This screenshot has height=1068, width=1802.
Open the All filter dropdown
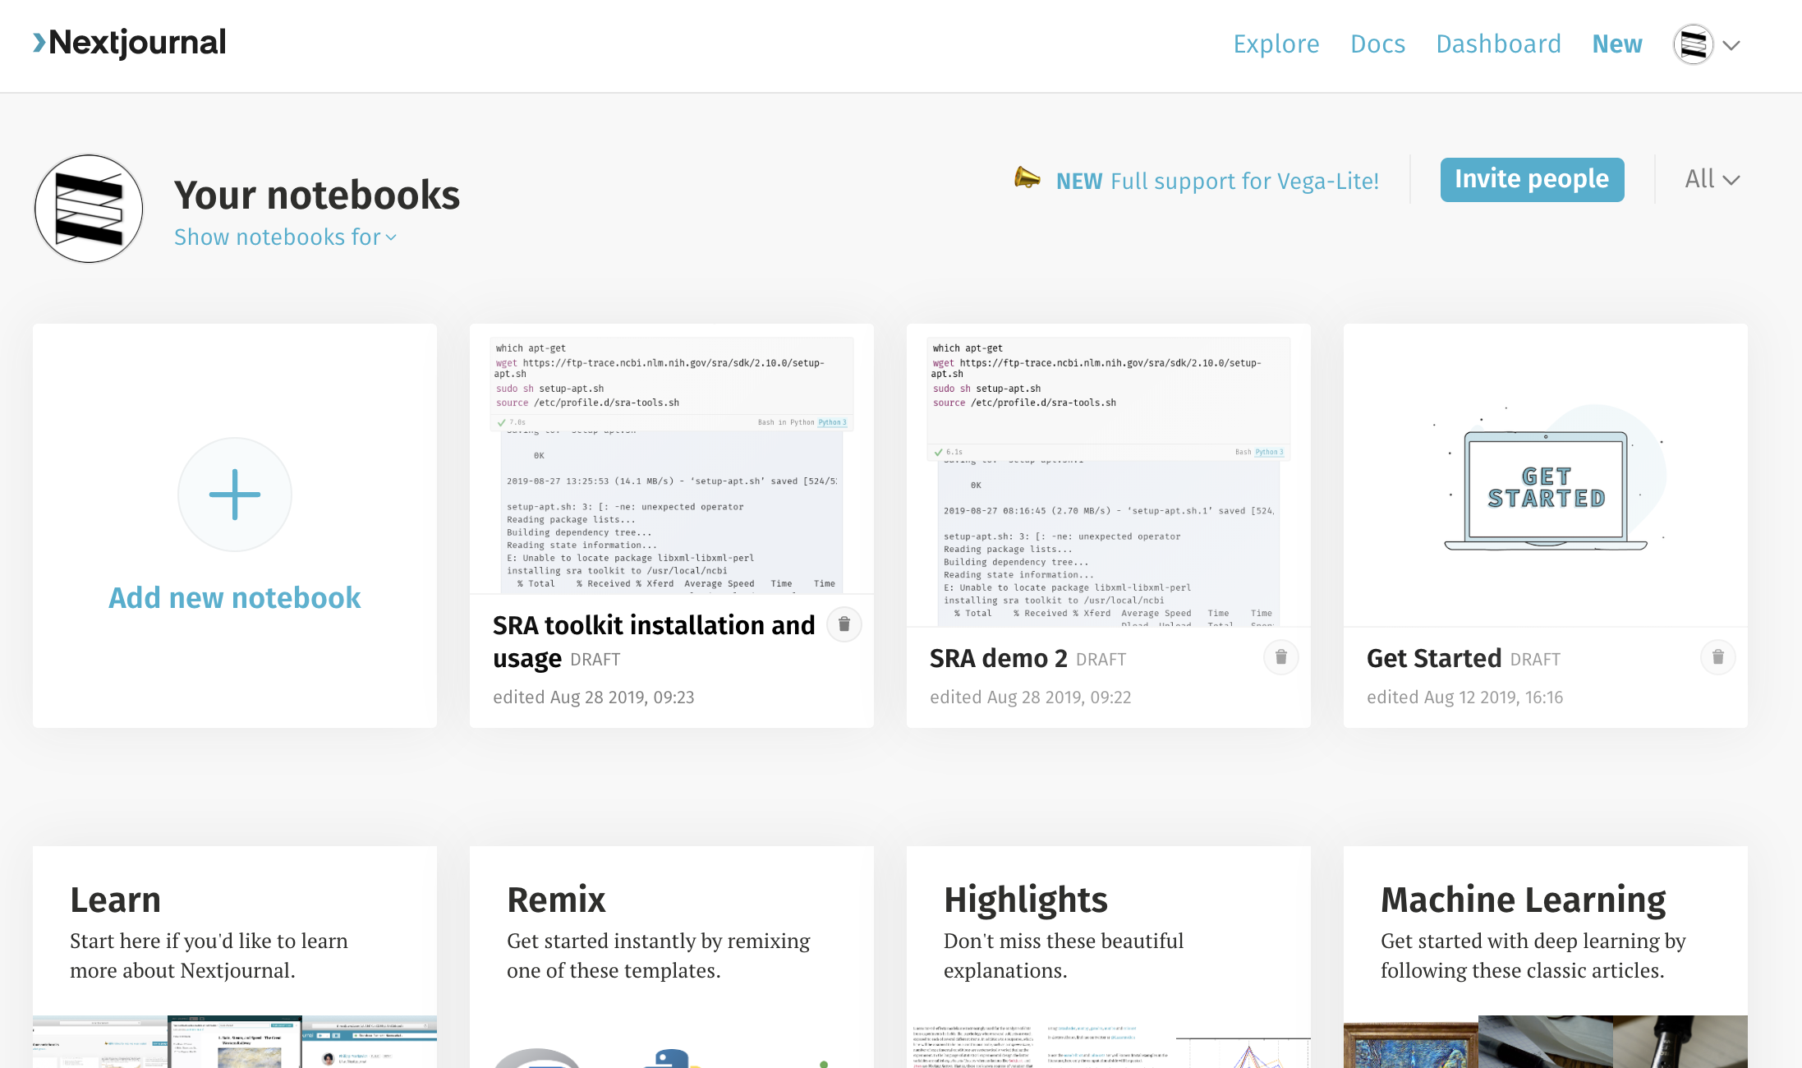1712,179
